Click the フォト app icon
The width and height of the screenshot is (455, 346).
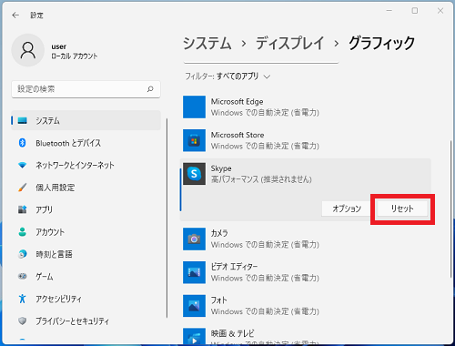194,306
